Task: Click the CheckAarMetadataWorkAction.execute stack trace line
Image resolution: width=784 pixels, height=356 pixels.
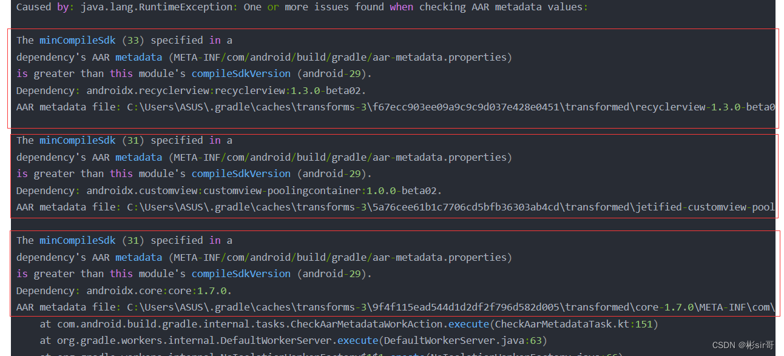Action: coord(349,324)
